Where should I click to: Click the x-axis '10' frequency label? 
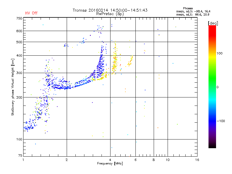point(168,160)
